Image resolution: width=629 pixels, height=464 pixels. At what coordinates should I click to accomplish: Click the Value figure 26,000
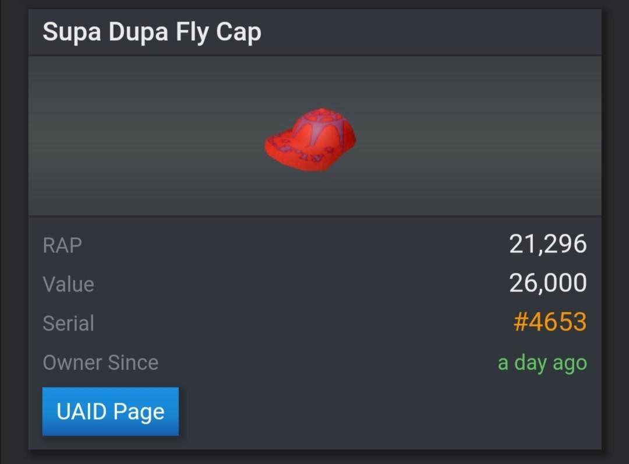click(546, 283)
